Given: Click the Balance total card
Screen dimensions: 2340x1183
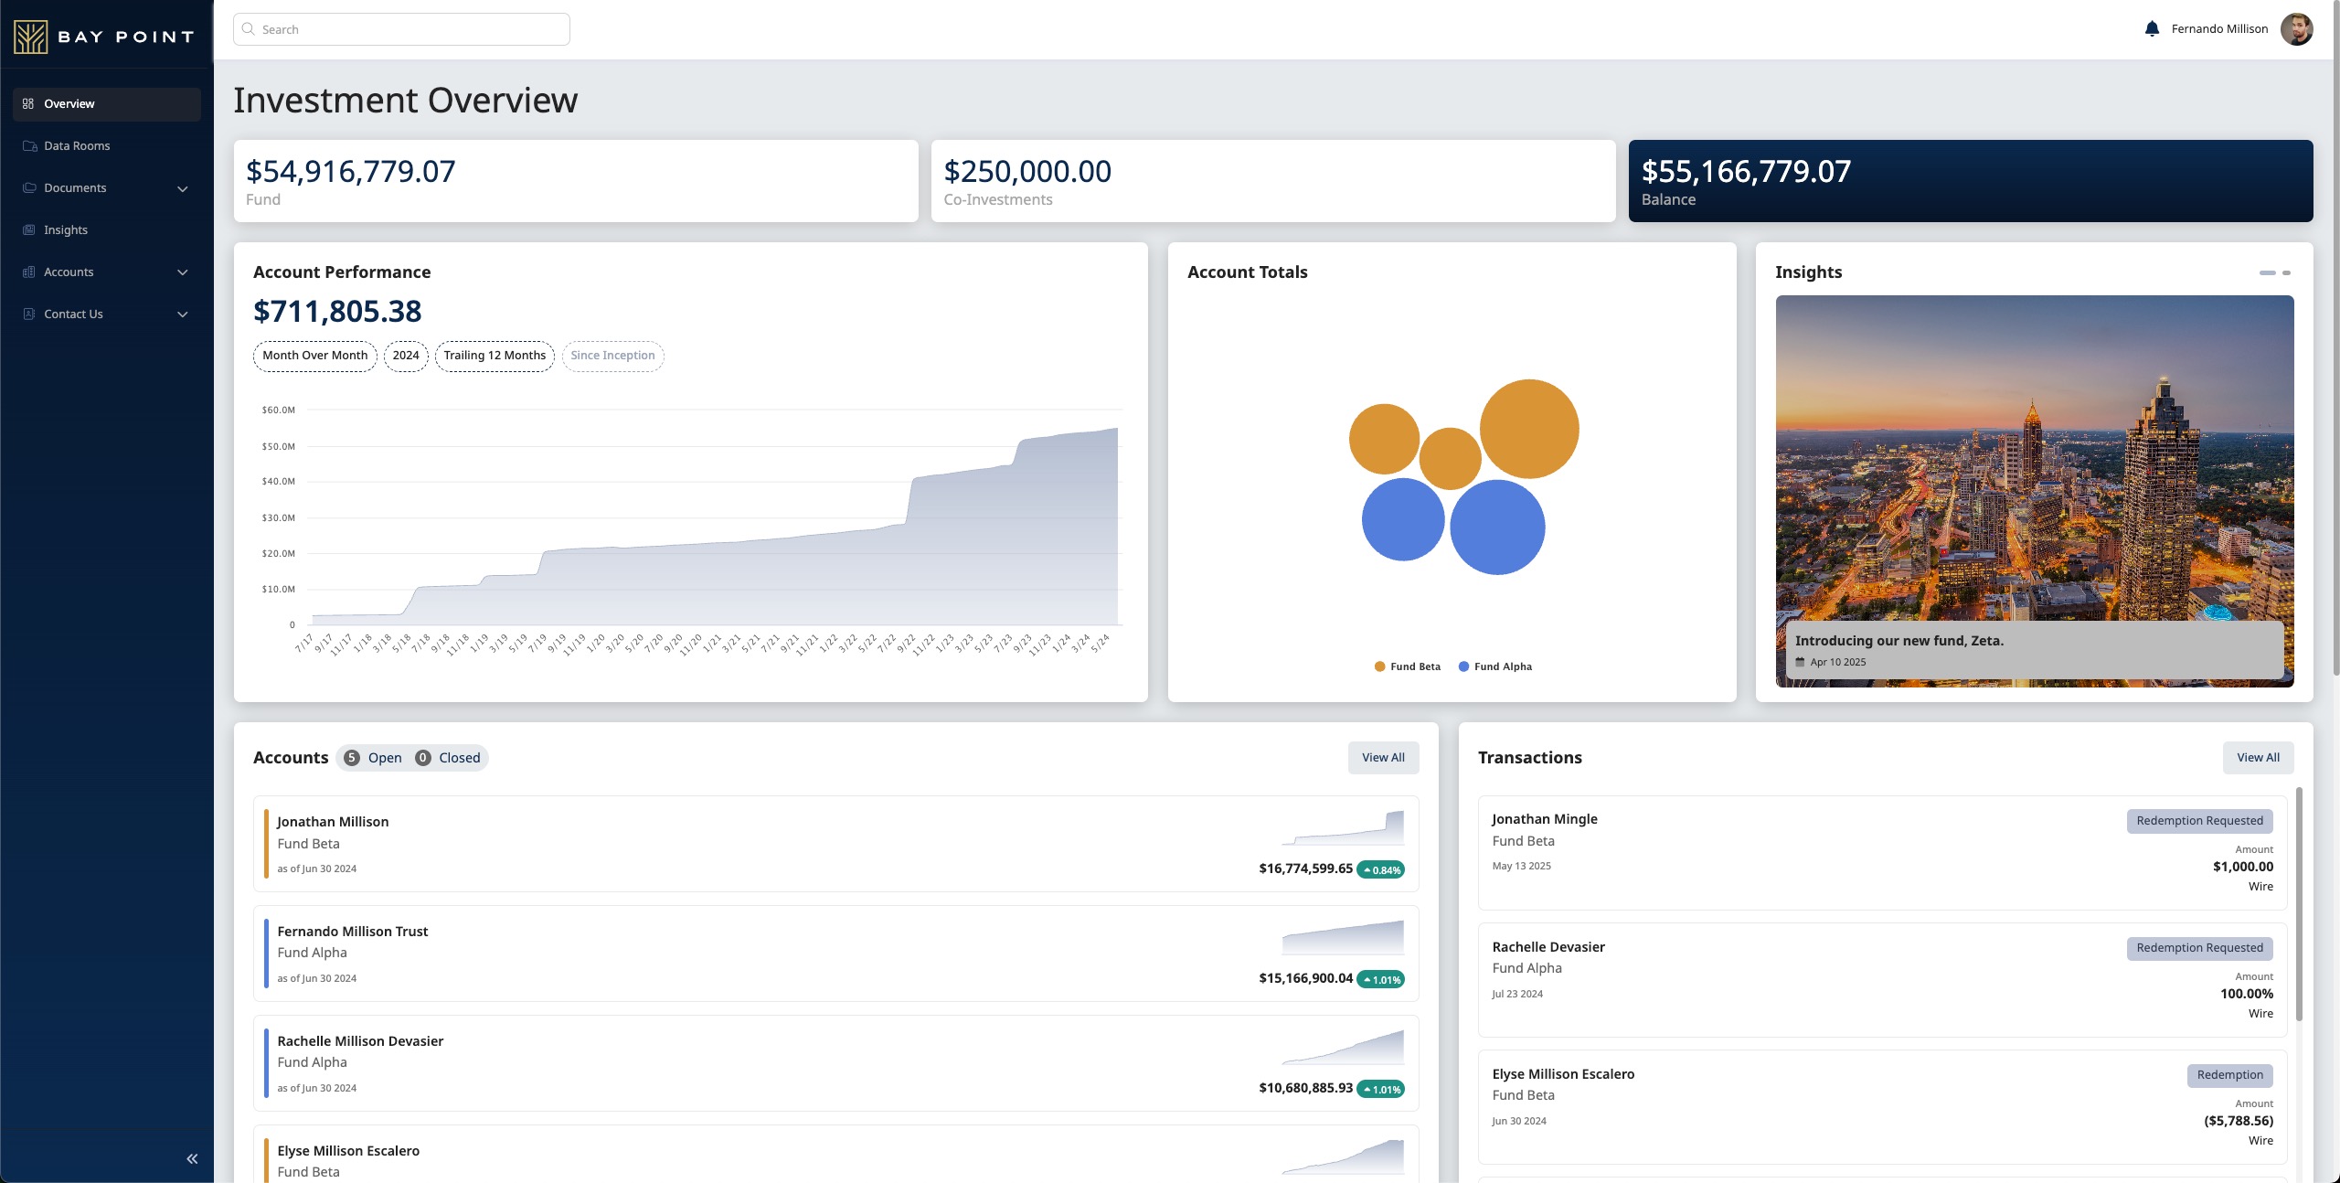Looking at the screenshot, I should tap(1971, 181).
